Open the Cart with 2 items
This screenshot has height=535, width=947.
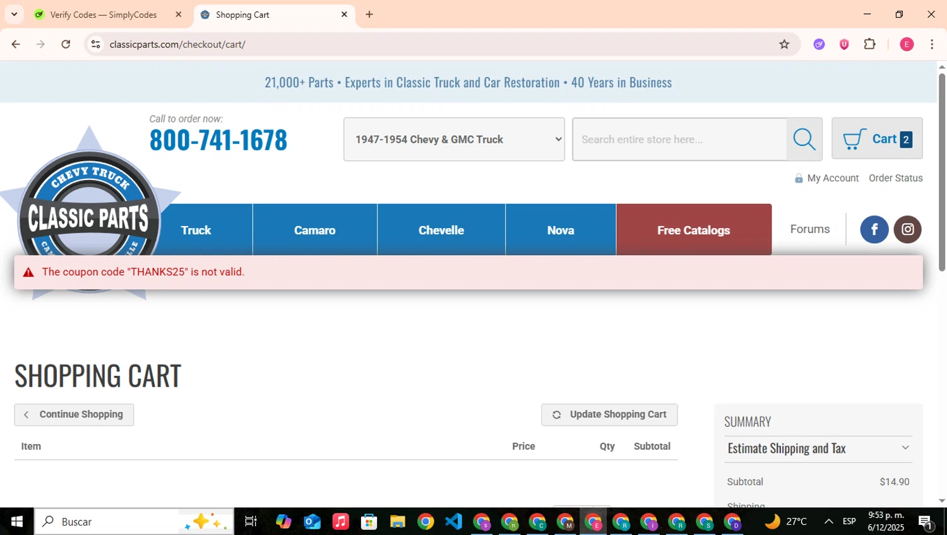pos(877,138)
